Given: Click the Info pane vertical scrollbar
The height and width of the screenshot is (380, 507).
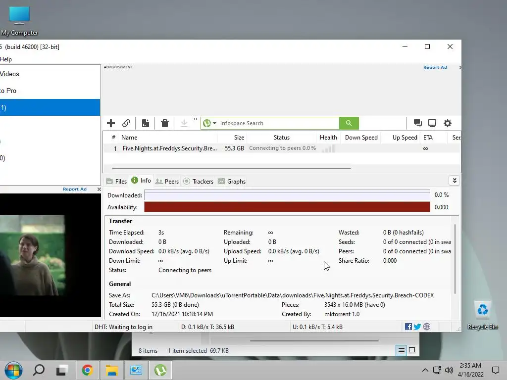Looking at the screenshot, I should (455, 259).
